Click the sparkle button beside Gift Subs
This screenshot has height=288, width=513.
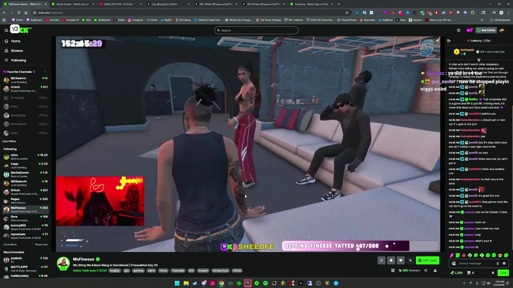tap(410, 260)
